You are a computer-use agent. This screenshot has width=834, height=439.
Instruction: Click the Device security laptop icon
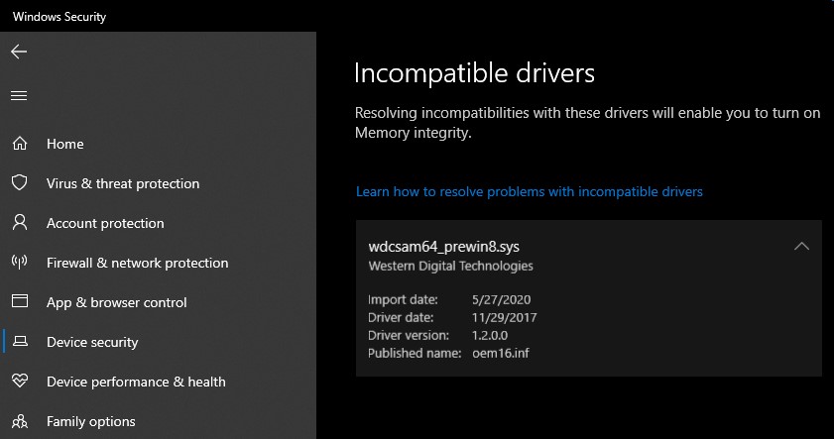(19, 342)
